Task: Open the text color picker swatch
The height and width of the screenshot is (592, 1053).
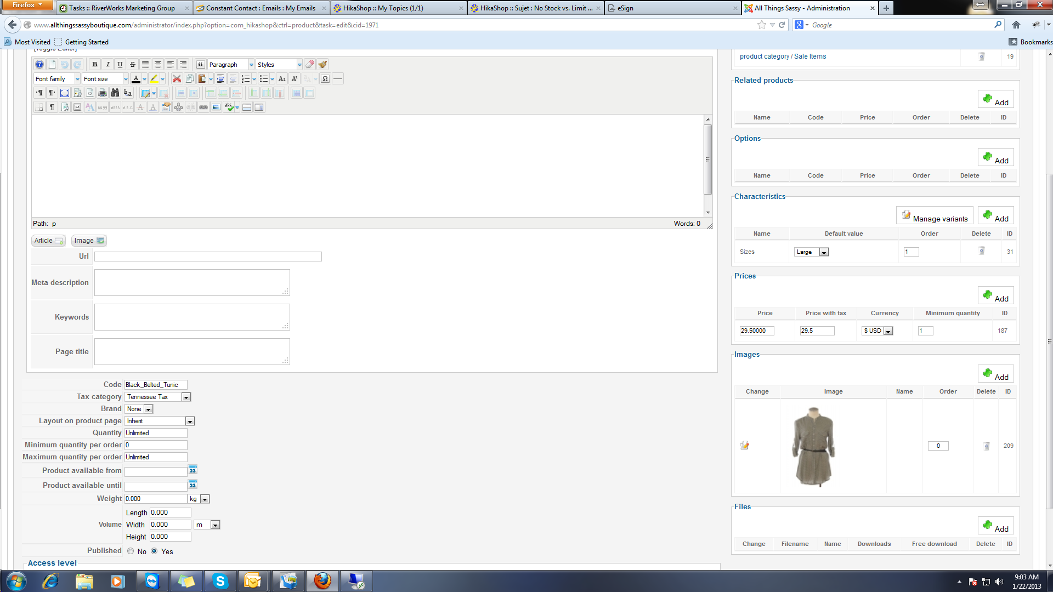Action: [x=136, y=79]
